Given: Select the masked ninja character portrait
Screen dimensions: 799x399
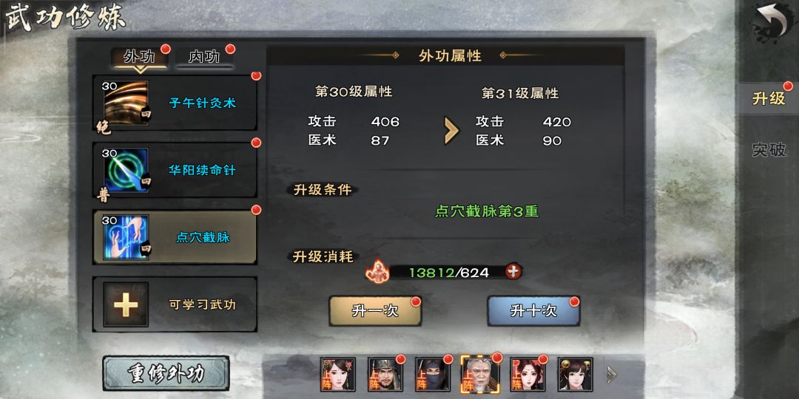Looking at the screenshot, I should click(433, 374).
